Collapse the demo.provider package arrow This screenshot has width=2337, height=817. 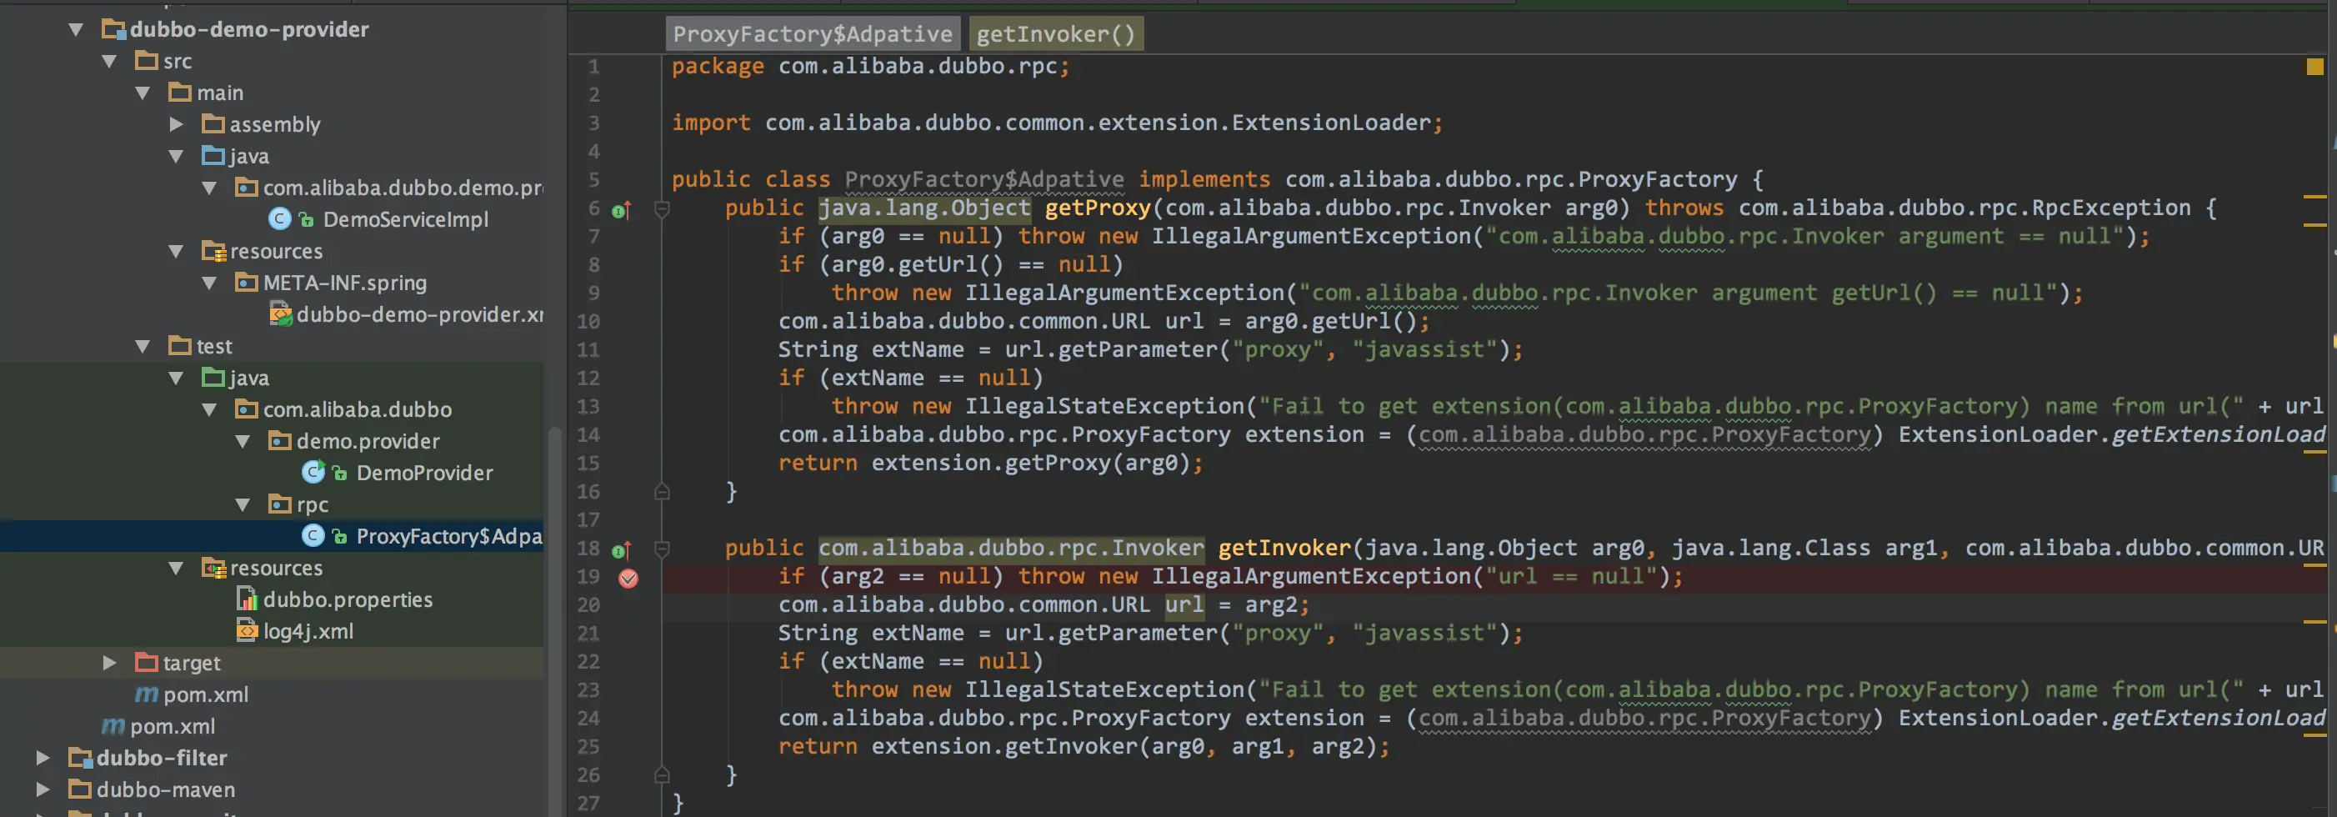pos(243,441)
